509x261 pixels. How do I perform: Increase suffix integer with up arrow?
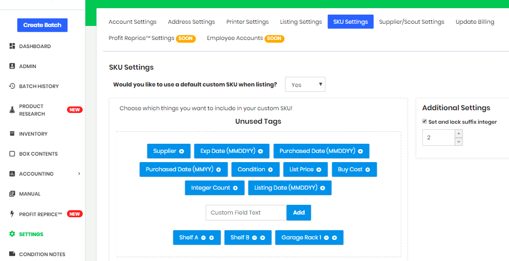point(458,133)
